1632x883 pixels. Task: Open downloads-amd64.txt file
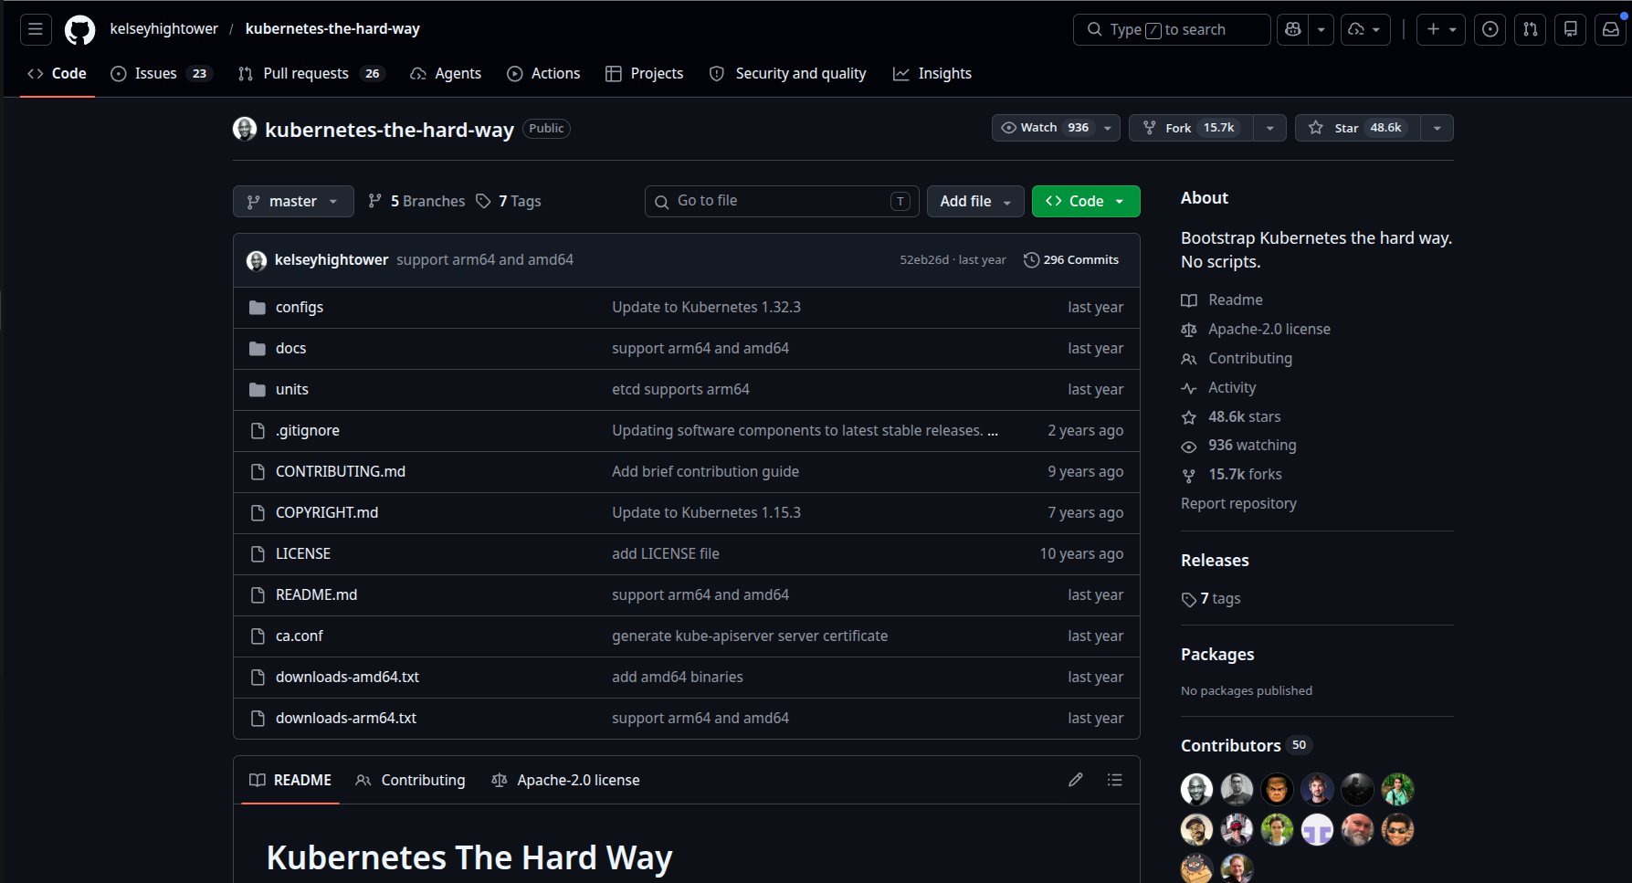(347, 678)
